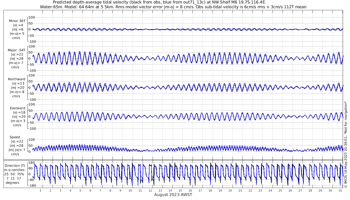Click the "m-o centiles:" text

tap(14, 170)
